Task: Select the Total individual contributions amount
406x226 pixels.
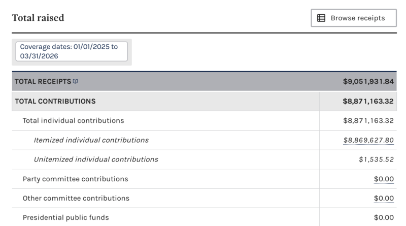Action: tap(368, 121)
